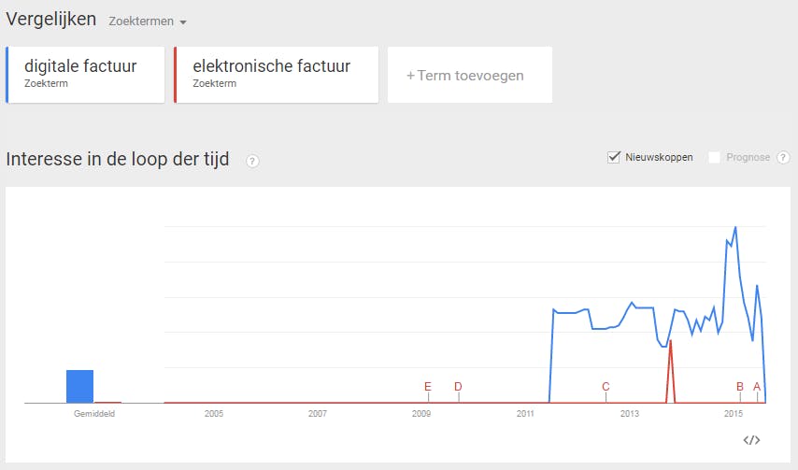
Task: Click news headline marker A
Action: click(757, 387)
